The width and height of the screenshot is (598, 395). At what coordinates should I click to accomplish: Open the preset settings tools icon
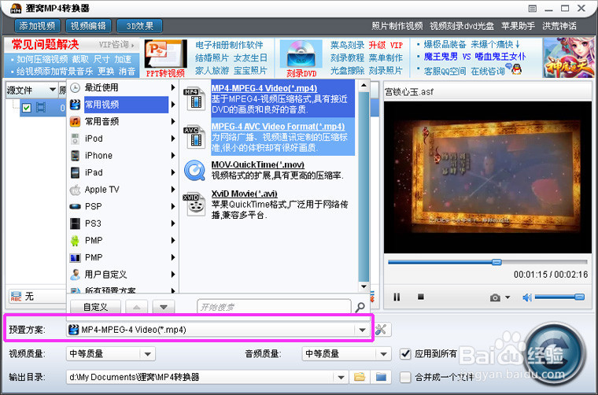tap(381, 330)
